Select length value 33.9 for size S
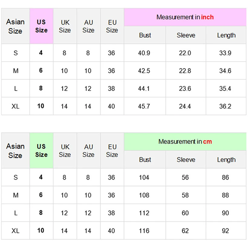248x248 pixels. 225,53
